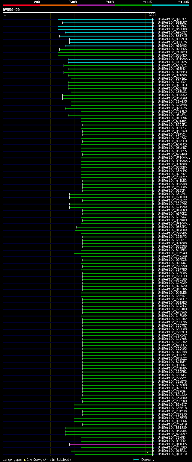Open the UniRef100_Q65KA9 entry

click(x=172, y=220)
